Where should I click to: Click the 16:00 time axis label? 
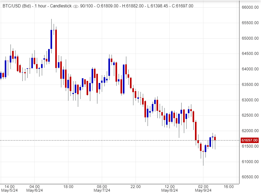[x=228, y=187]
